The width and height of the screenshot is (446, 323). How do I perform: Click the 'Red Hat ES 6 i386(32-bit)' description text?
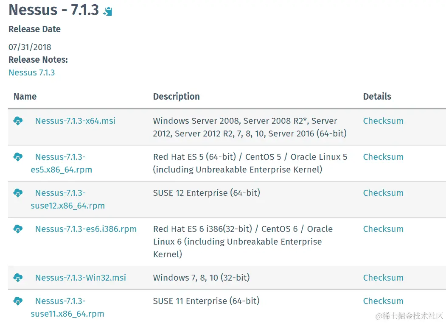point(243,242)
